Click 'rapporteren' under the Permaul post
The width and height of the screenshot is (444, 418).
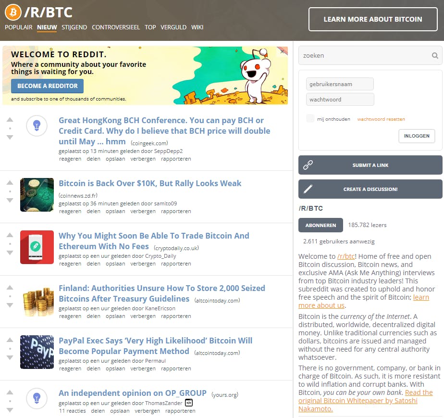[176, 368]
